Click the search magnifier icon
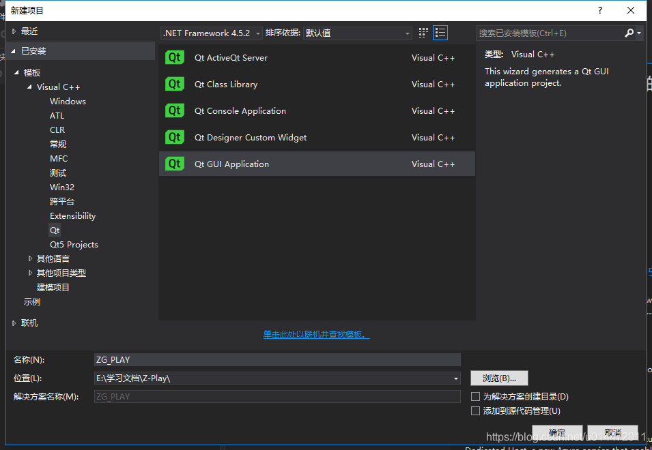 coord(629,33)
